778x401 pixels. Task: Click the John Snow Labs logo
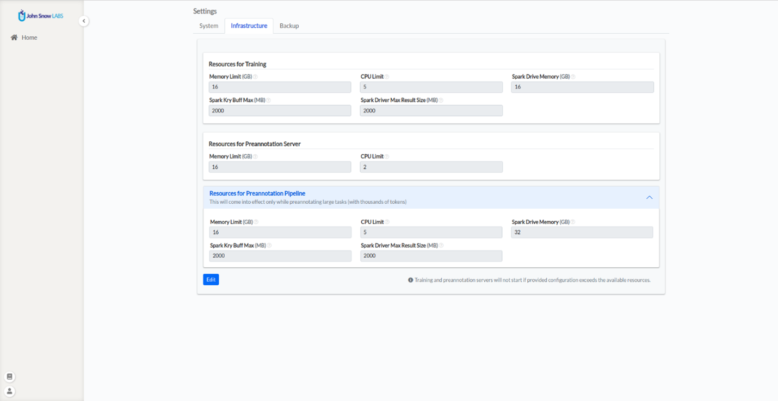(41, 16)
